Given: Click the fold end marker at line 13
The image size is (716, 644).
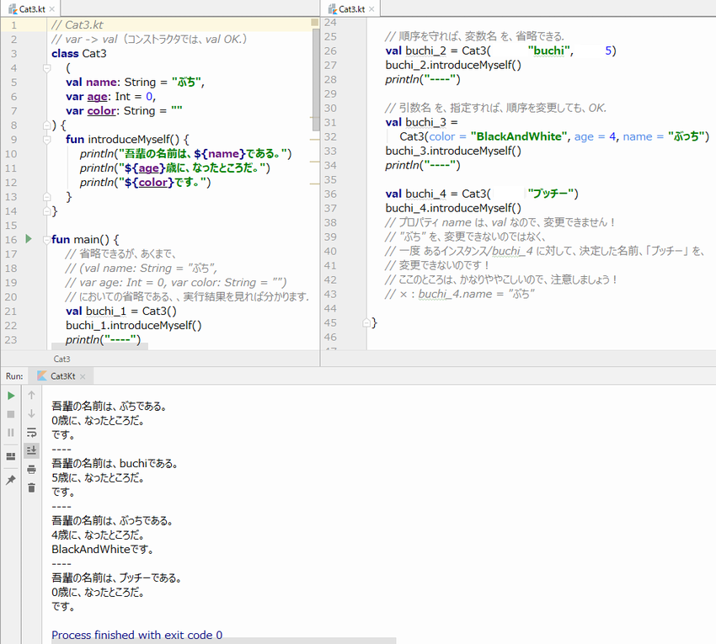Looking at the screenshot, I should [46, 197].
